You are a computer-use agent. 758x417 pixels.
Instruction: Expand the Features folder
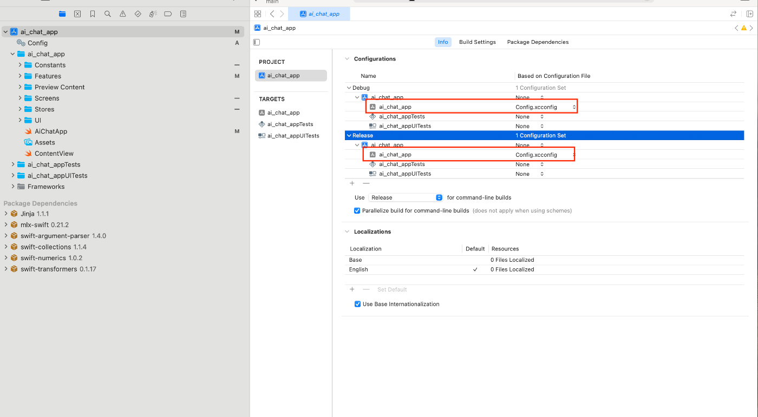(x=20, y=76)
